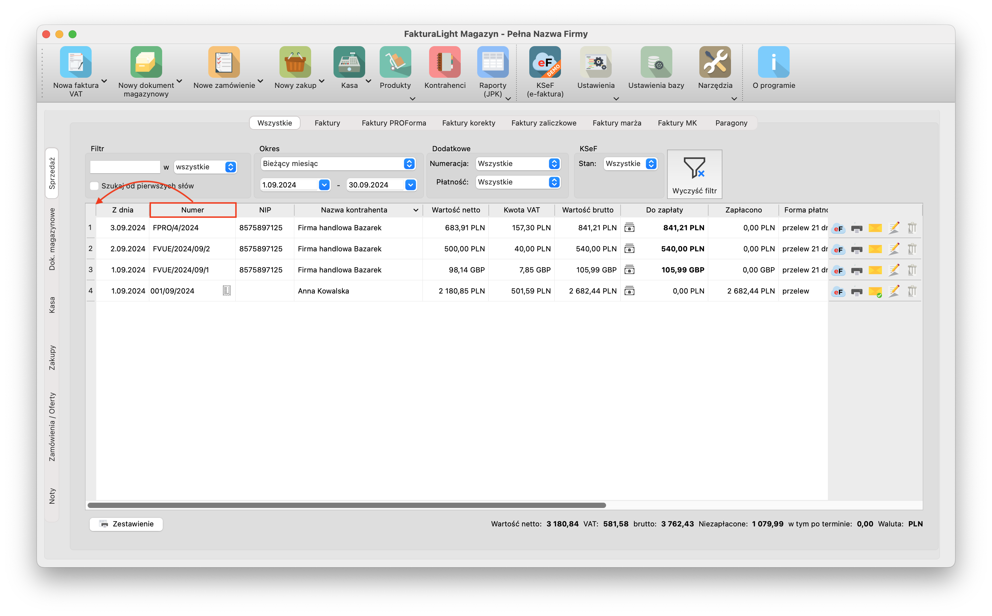The height and width of the screenshot is (616, 992).
Task: Edit invoice 001/09/2024 with pencil icon
Action: (894, 291)
